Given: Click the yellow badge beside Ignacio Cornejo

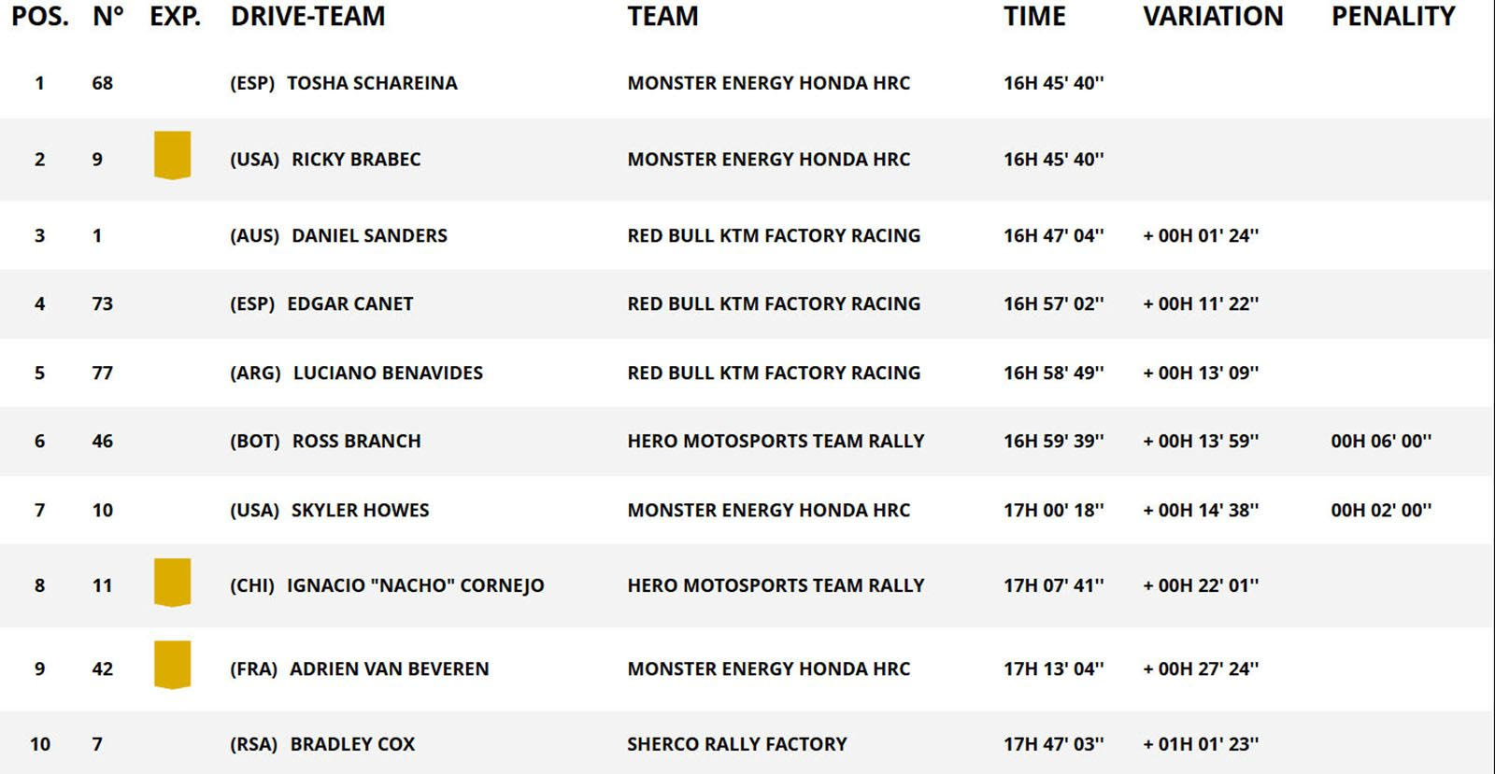Looking at the screenshot, I should pyautogui.click(x=172, y=582).
